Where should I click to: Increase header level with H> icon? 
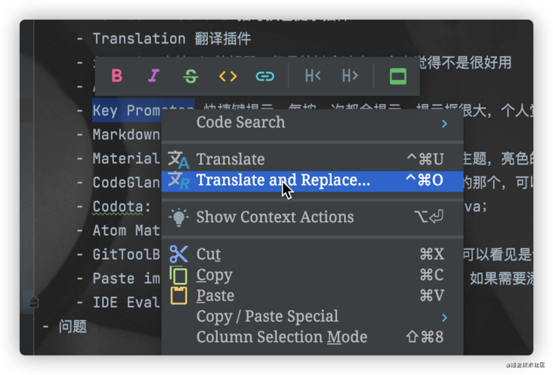pyautogui.click(x=350, y=75)
